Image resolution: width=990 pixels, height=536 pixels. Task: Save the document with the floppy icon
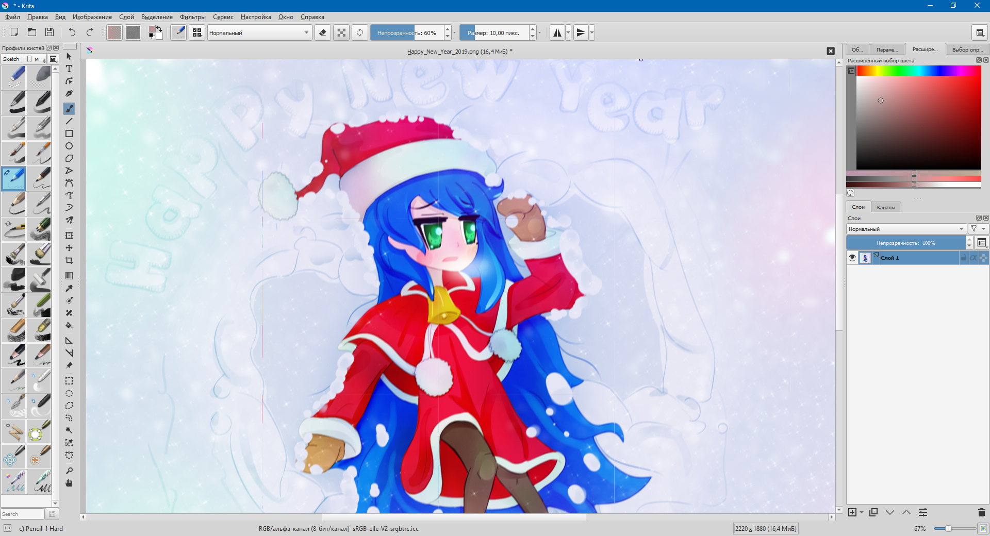[49, 32]
